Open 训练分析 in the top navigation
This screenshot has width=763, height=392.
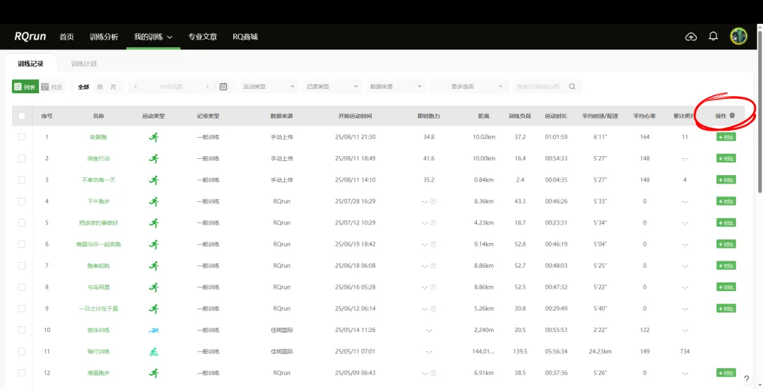pyautogui.click(x=104, y=37)
